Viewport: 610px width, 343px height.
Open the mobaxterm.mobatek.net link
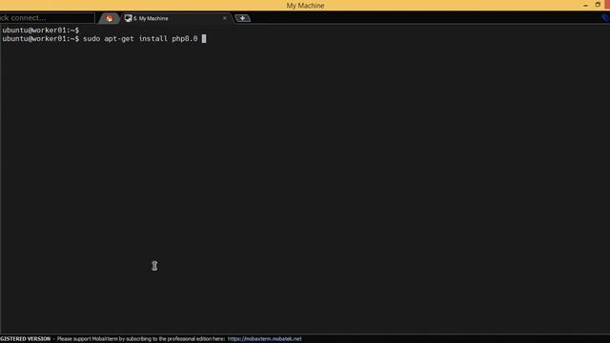coord(265,339)
